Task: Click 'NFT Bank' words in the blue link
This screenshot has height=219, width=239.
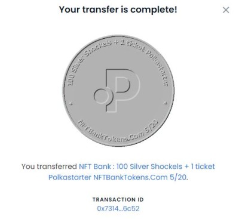Action: pos(95,166)
